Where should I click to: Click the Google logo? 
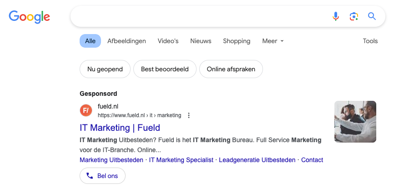click(x=30, y=17)
